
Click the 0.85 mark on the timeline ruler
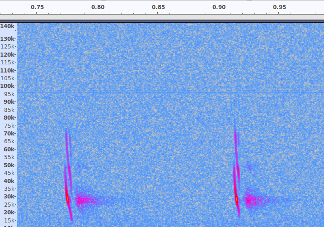pyautogui.click(x=158, y=7)
